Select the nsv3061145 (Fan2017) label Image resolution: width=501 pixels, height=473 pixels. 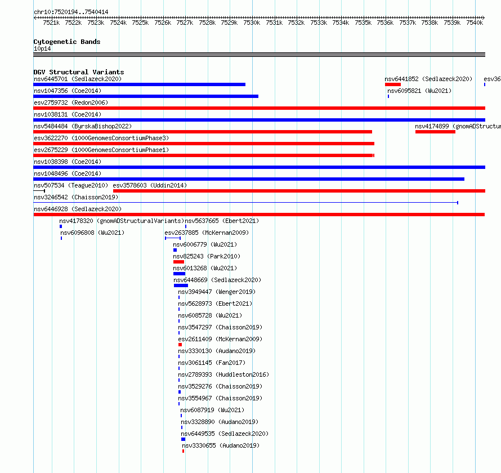pyautogui.click(x=212, y=363)
